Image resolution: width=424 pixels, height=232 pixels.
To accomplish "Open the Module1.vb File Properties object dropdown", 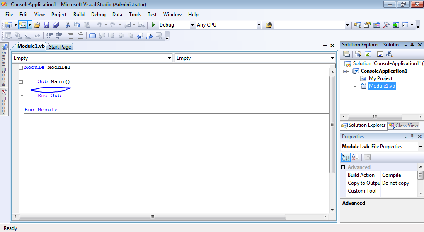I will click(420, 147).
